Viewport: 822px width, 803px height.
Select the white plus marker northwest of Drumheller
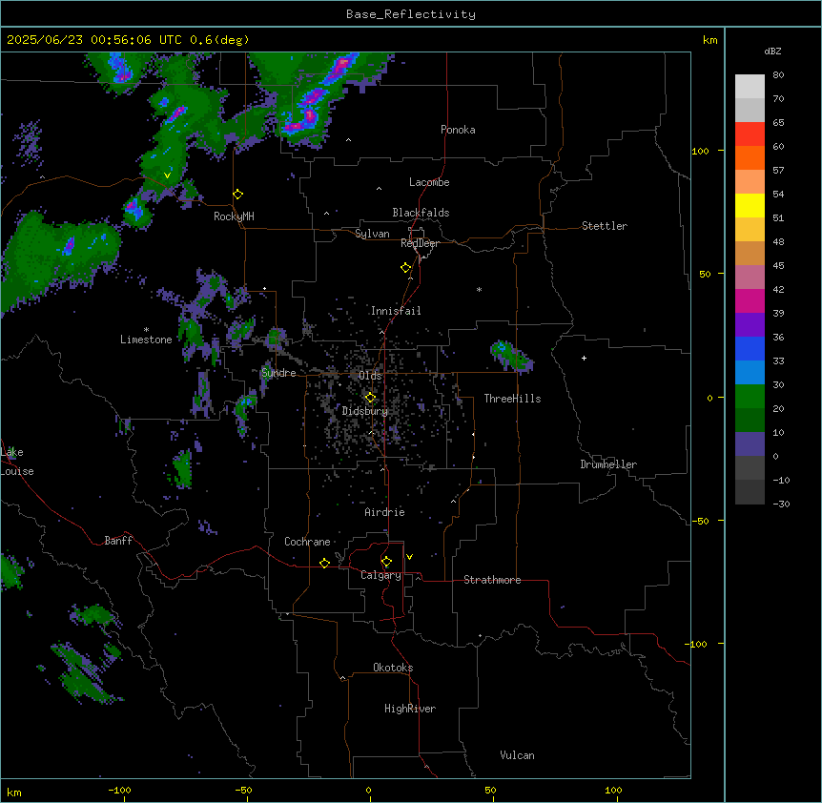pyautogui.click(x=584, y=358)
